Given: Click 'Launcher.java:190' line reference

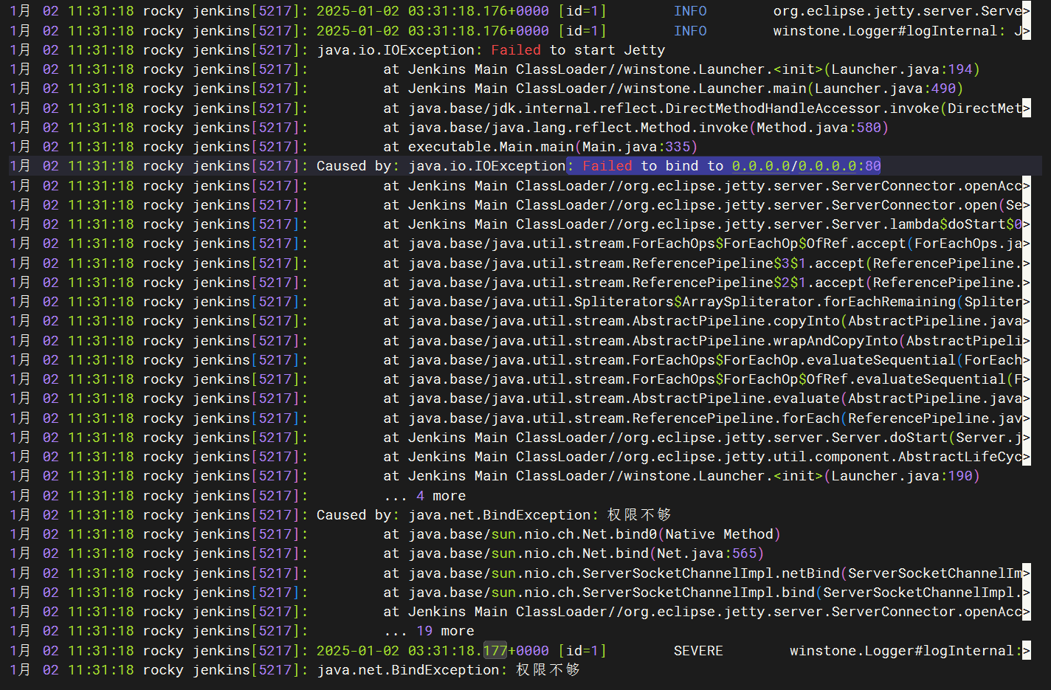Looking at the screenshot, I should click(x=902, y=476).
